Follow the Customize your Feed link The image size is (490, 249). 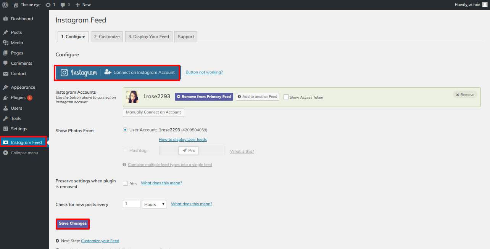pyautogui.click(x=100, y=241)
